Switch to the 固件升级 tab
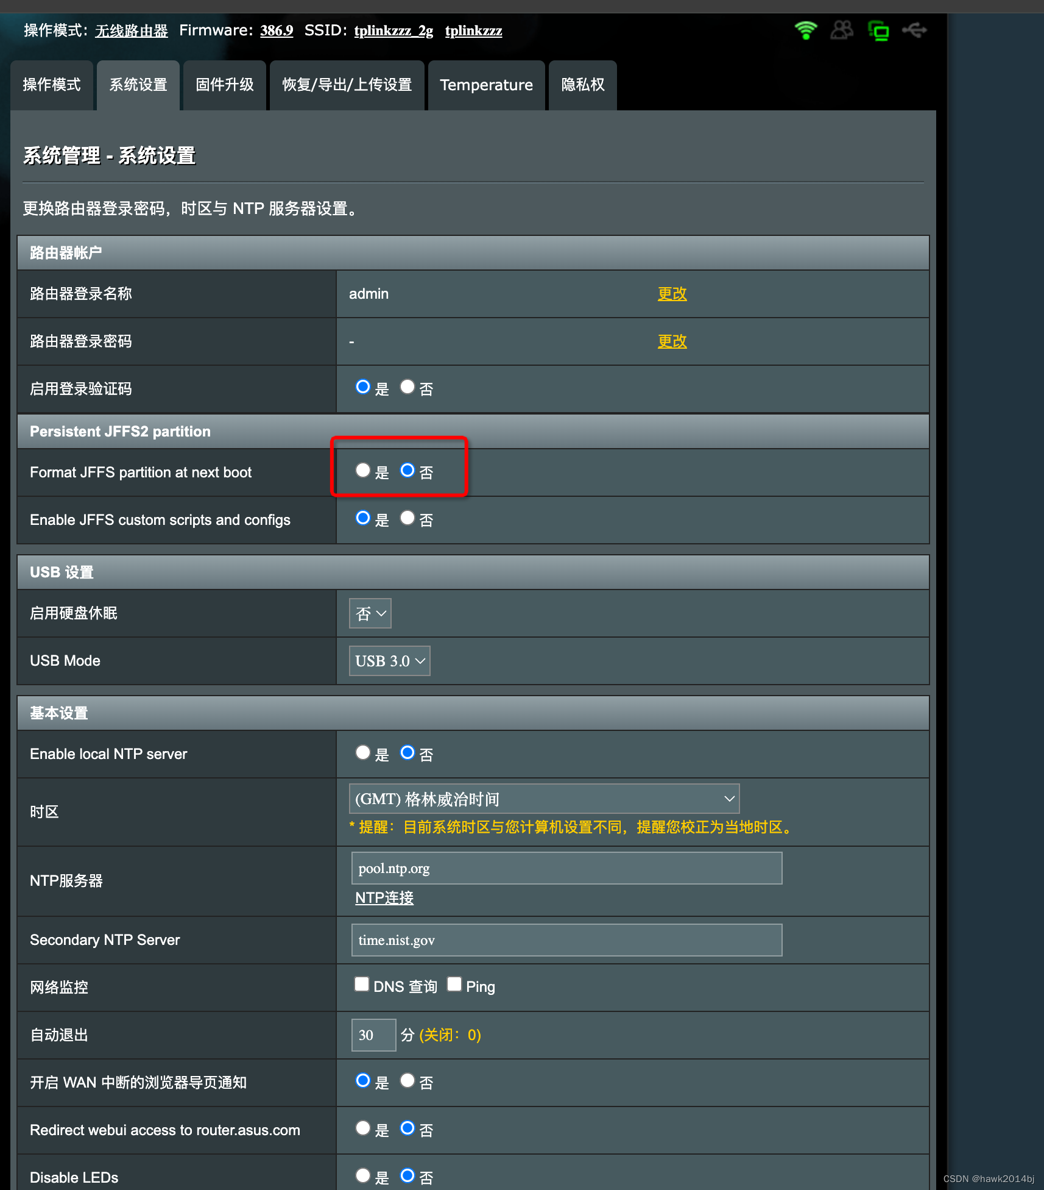This screenshot has width=1044, height=1190. [224, 85]
